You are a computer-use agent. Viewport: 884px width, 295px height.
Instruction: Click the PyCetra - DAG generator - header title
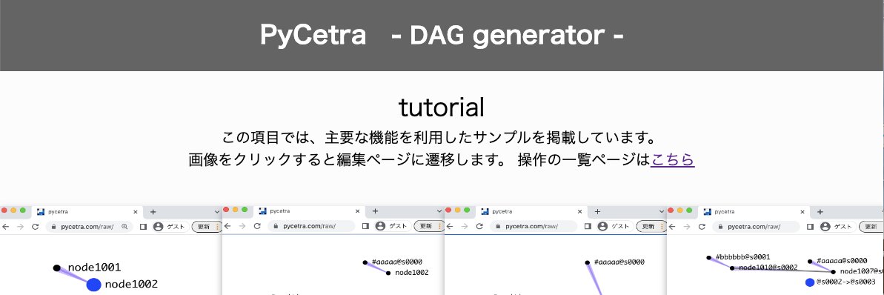(442, 36)
